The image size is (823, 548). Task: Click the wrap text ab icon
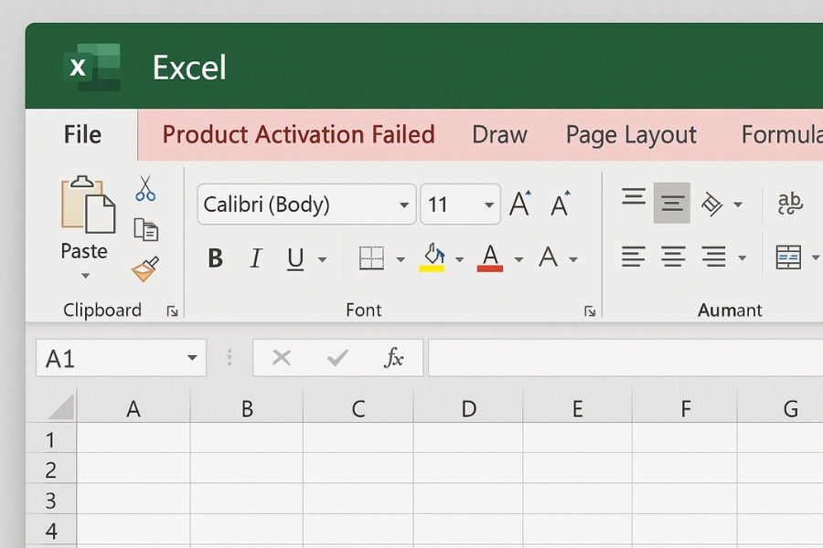790,203
